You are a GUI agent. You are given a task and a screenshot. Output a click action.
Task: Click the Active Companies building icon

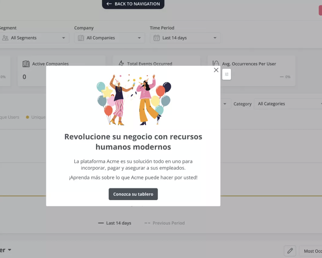tap(26, 64)
